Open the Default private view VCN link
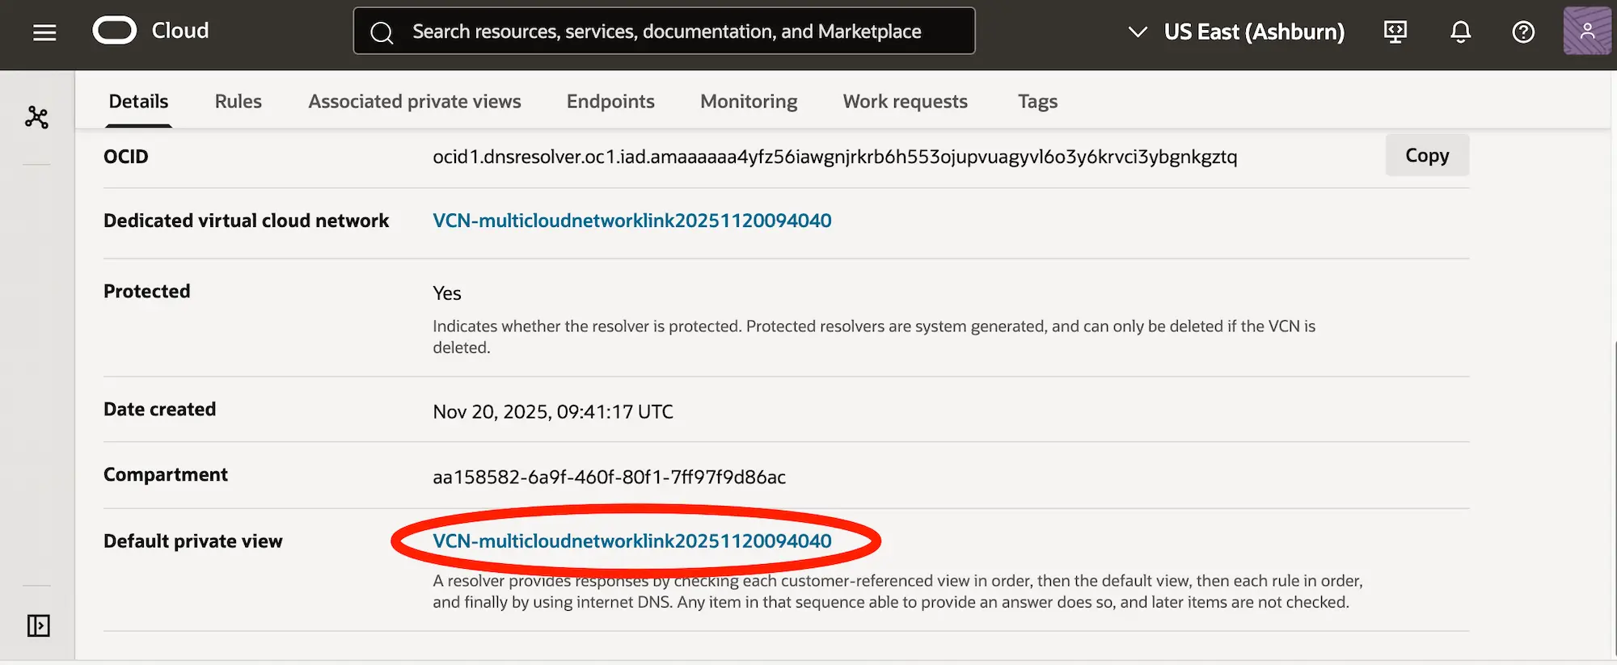The height and width of the screenshot is (665, 1617). point(631,541)
